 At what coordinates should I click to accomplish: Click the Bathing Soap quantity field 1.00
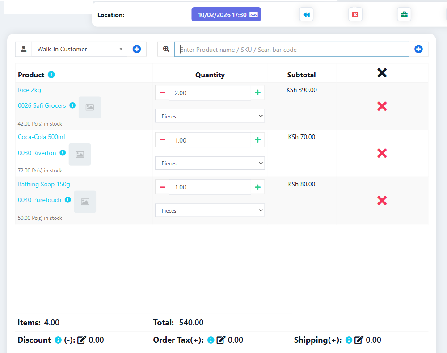(x=210, y=187)
